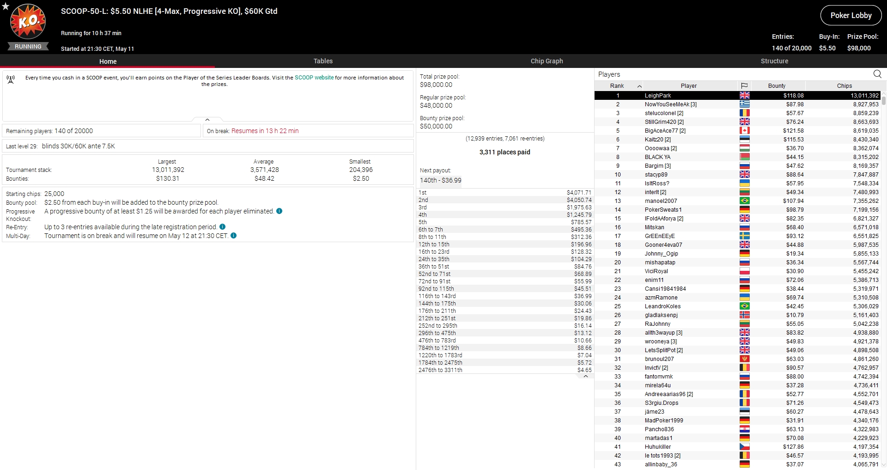Click NowYouSeeMeAk's Greece flag icon
This screenshot has height=470, width=887.
(744, 104)
